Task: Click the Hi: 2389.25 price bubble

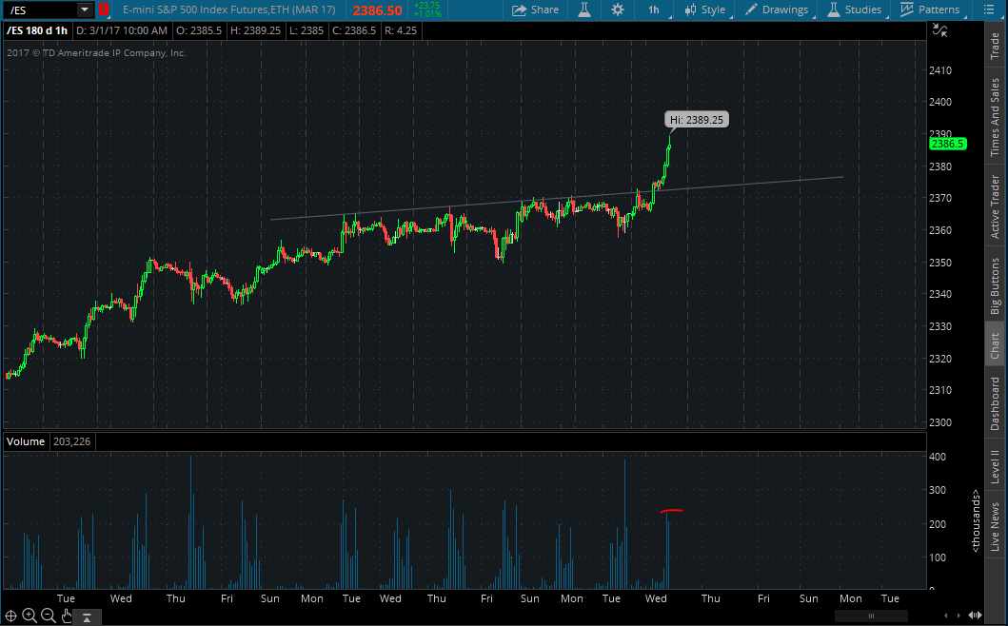Action: tap(697, 120)
